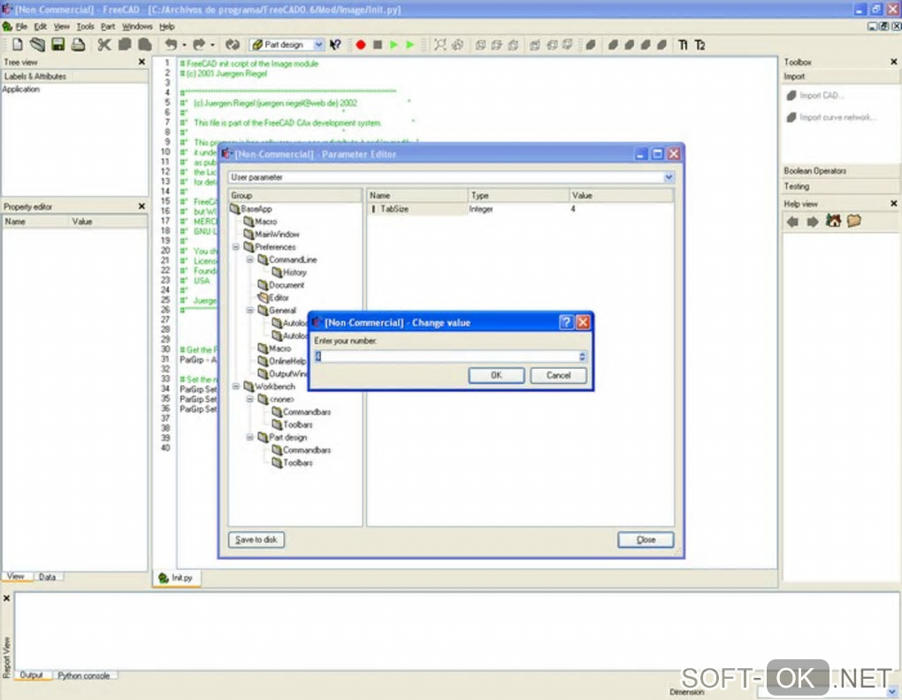Screen dimensions: 902x700
Task: Click the Paste toolbar icon
Action: click(145, 44)
